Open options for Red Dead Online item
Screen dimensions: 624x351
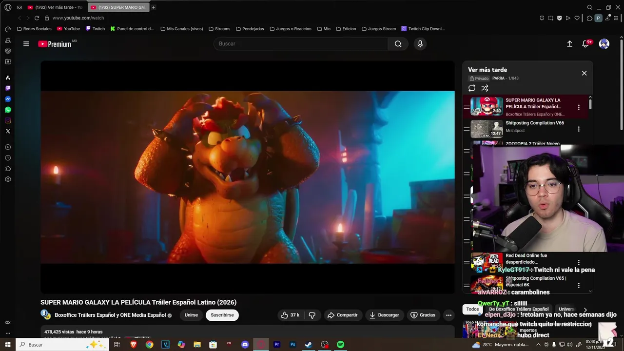(579, 262)
